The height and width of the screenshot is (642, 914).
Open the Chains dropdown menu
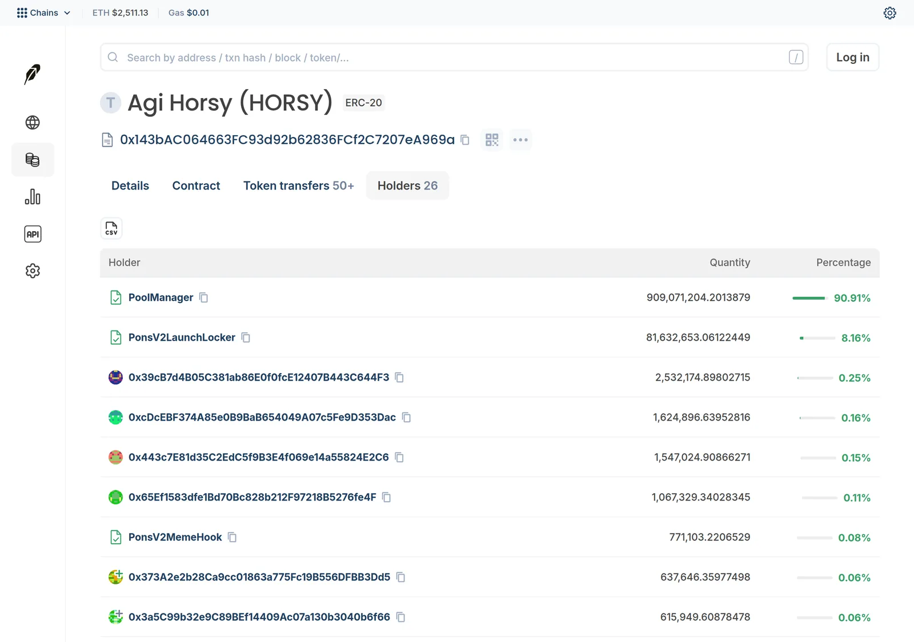point(43,13)
